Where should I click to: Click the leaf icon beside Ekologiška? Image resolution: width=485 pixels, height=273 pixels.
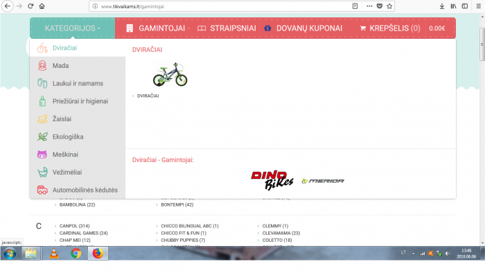[42, 136]
